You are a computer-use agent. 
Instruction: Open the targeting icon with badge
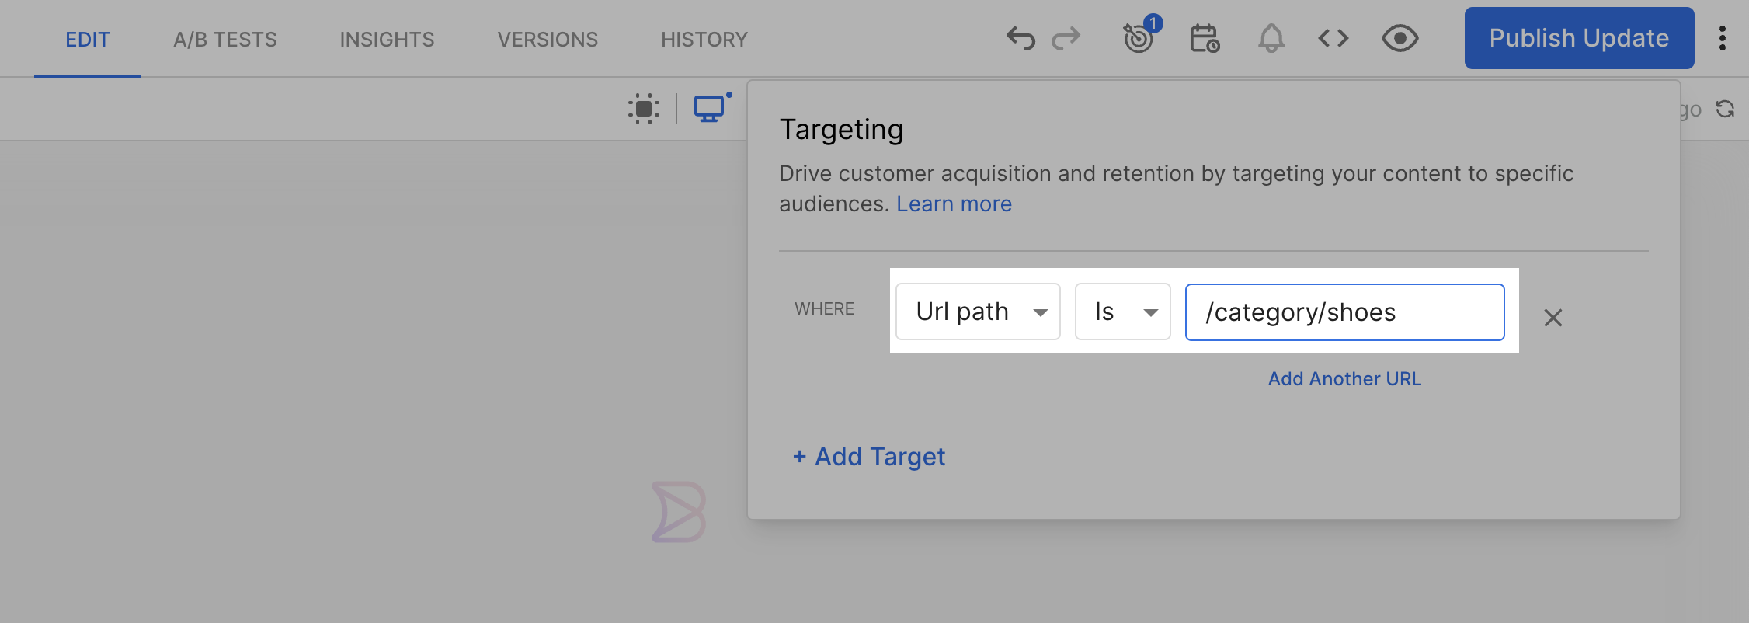coord(1141,35)
